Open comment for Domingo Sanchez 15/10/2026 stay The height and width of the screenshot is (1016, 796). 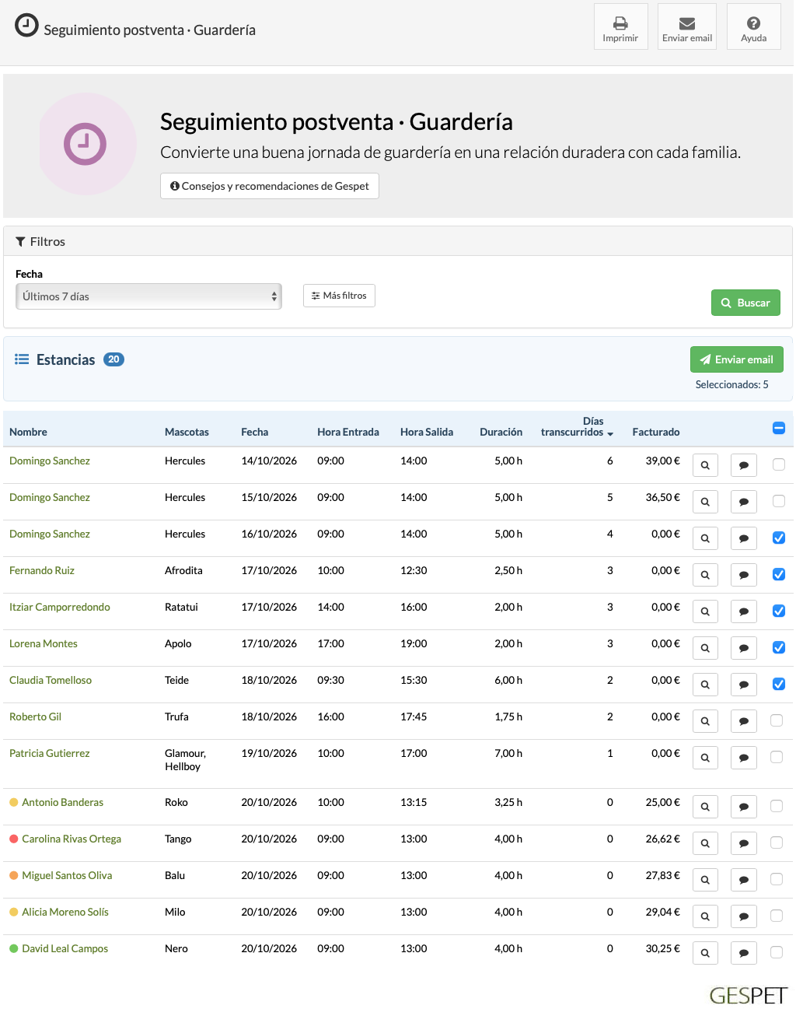coord(744,502)
